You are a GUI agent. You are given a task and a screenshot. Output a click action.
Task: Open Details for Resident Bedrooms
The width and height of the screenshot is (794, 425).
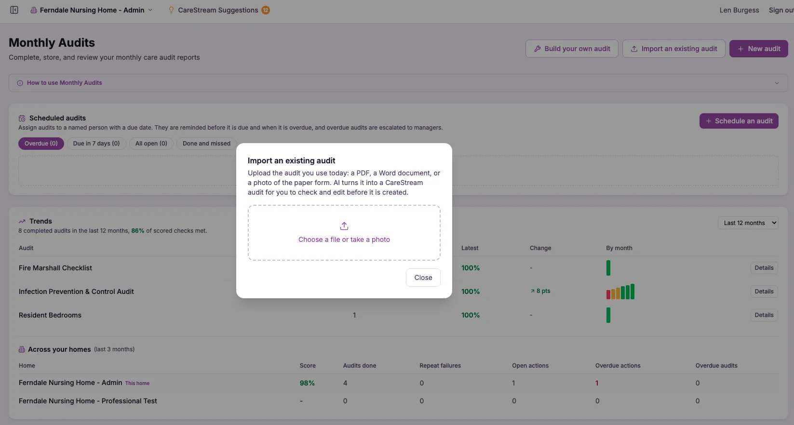tap(764, 315)
